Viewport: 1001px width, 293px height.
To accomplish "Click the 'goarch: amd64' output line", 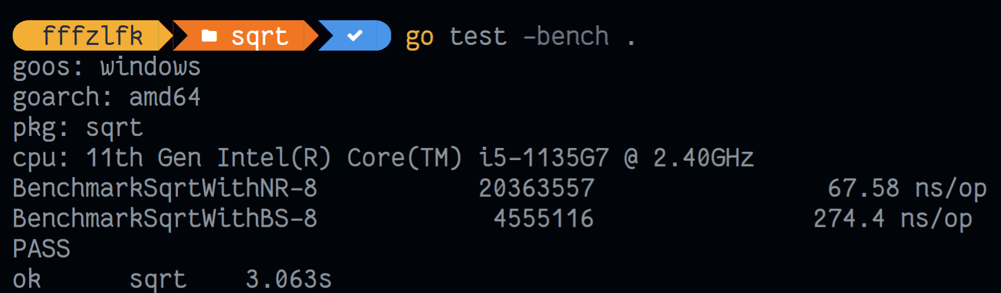I will pos(106,97).
